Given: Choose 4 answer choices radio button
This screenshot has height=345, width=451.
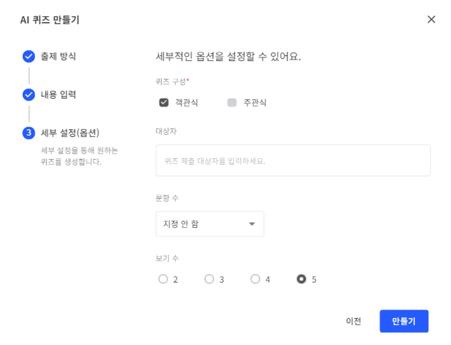Looking at the screenshot, I should pyautogui.click(x=255, y=279).
